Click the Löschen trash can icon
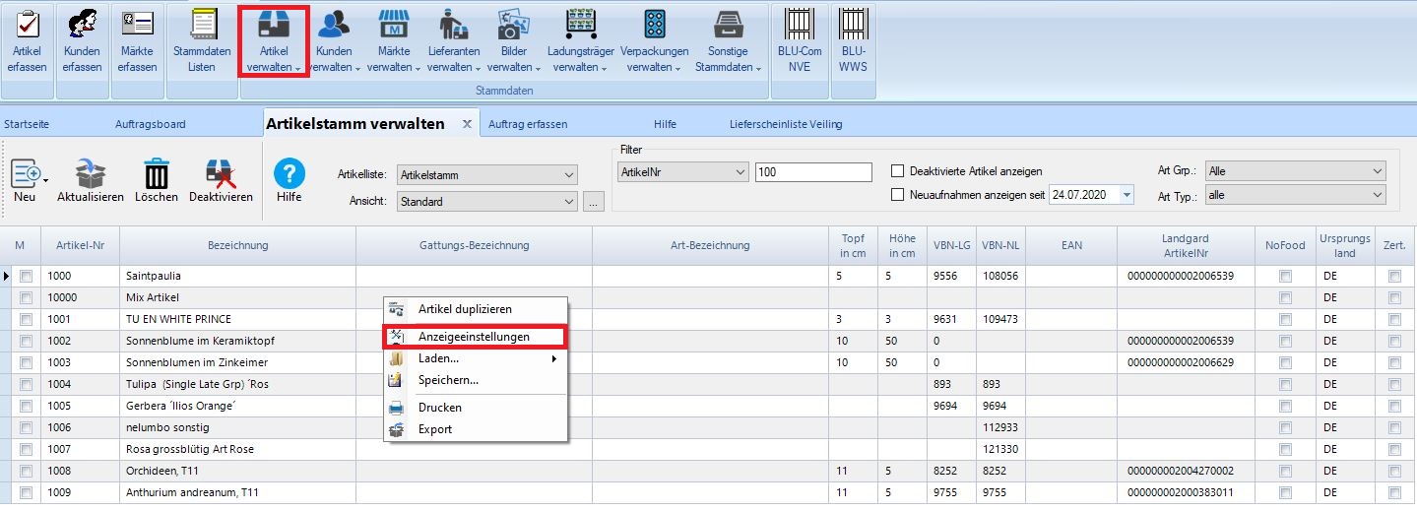Screen dimensions: 1417x511 click(x=157, y=174)
